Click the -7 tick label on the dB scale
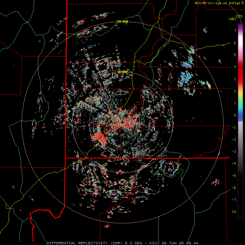This screenshot has height=245, width=245. 234,200
